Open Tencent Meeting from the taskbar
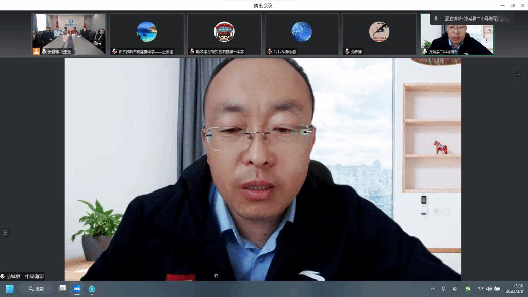The width and height of the screenshot is (528, 297). (77, 289)
